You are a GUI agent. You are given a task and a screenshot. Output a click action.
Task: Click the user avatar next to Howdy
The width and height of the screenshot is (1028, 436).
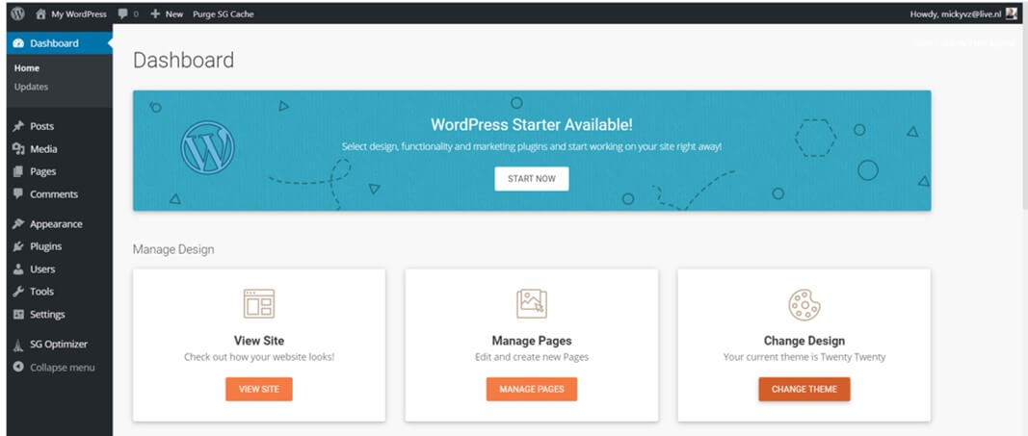1011,13
